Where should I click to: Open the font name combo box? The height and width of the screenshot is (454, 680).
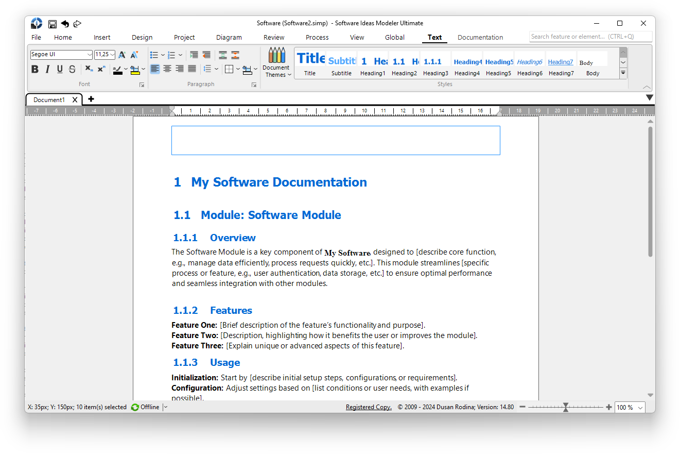(x=61, y=55)
